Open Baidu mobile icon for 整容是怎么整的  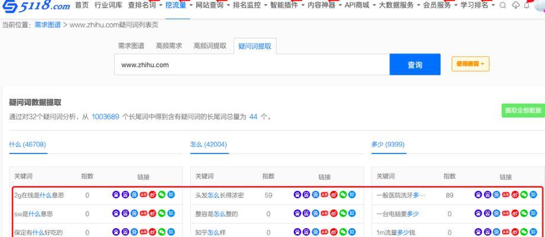point(306,213)
